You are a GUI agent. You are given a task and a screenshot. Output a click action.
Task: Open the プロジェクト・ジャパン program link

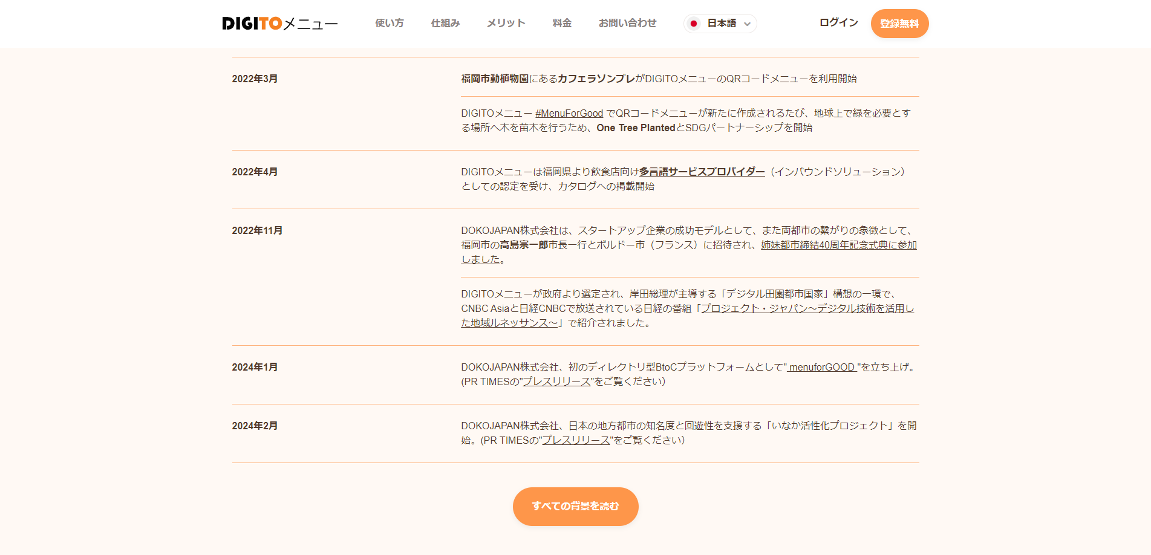[807, 308]
